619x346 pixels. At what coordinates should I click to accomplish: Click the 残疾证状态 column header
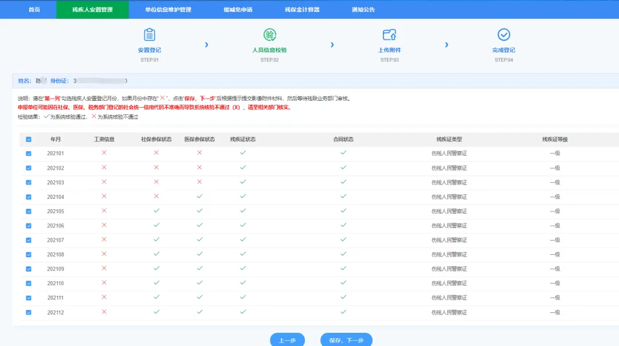pyautogui.click(x=243, y=139)
